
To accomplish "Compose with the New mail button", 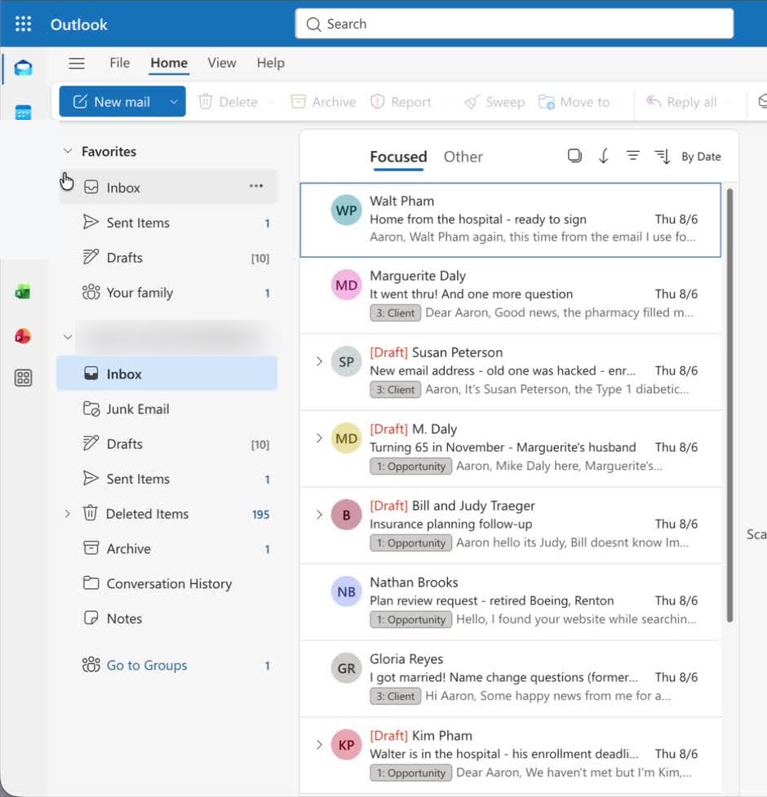I will tap(113, 102).
